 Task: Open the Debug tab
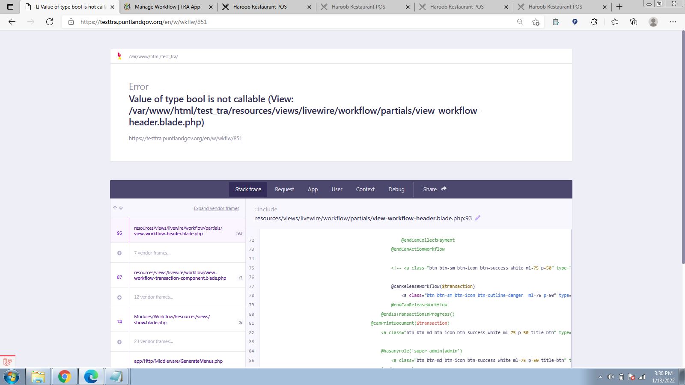pos(396,189)
